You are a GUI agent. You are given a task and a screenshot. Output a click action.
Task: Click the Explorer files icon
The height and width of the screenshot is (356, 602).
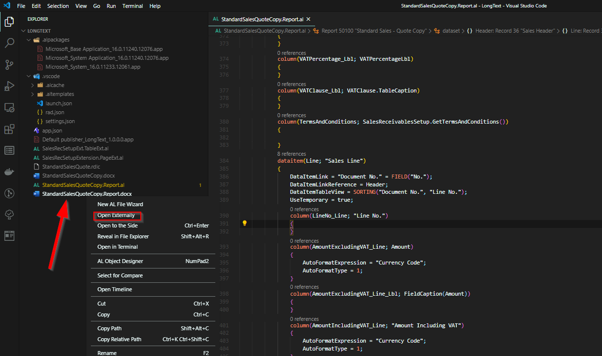click(9, 22)
